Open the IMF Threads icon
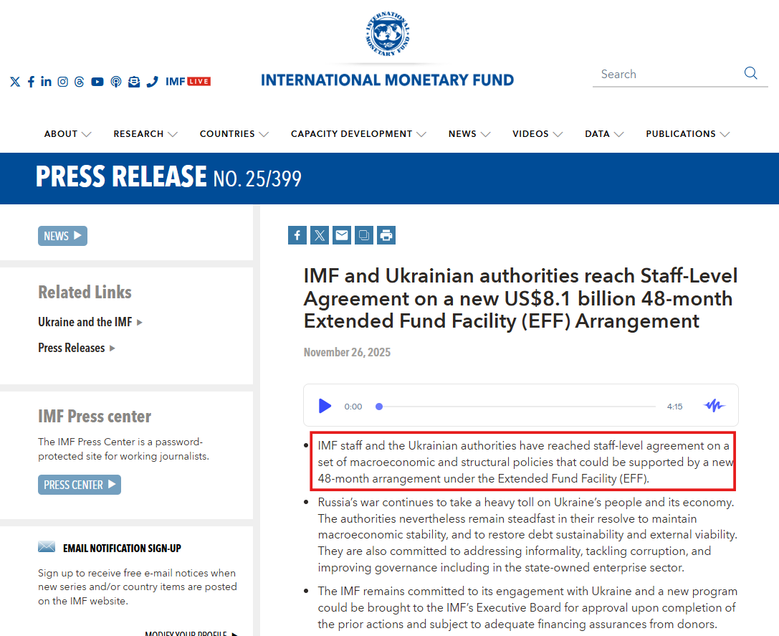 [79, 82]
